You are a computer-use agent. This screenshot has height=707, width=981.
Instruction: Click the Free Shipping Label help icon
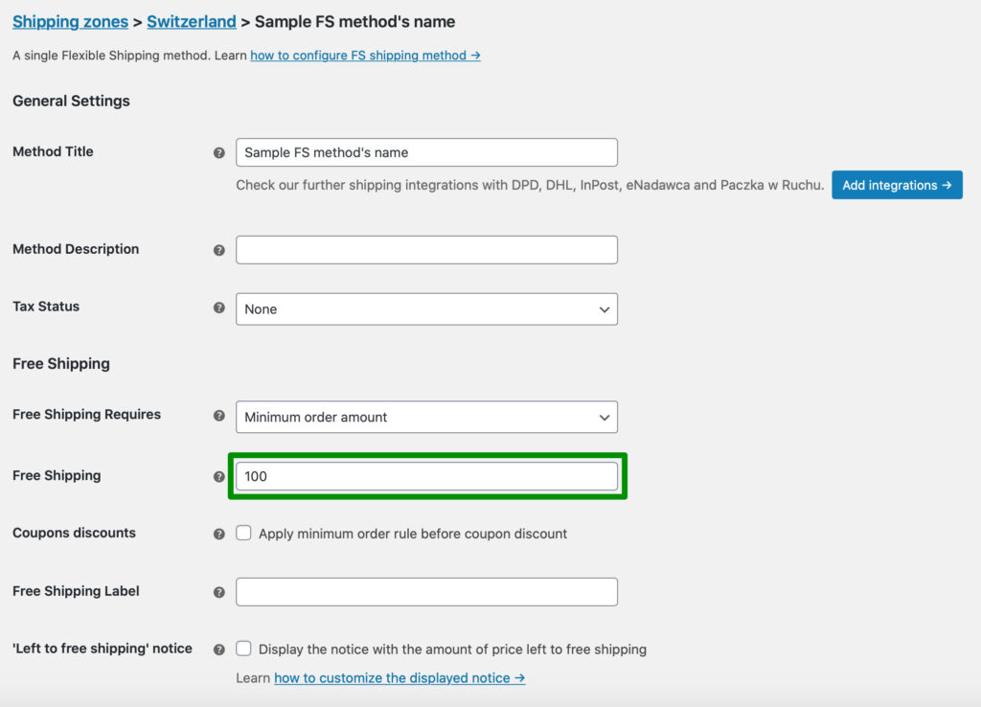pyautogui.click(x=219, y=592)
